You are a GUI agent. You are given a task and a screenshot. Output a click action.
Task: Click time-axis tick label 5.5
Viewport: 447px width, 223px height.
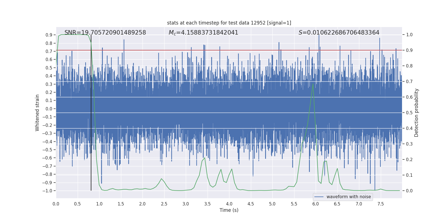[x=294, y=204]
